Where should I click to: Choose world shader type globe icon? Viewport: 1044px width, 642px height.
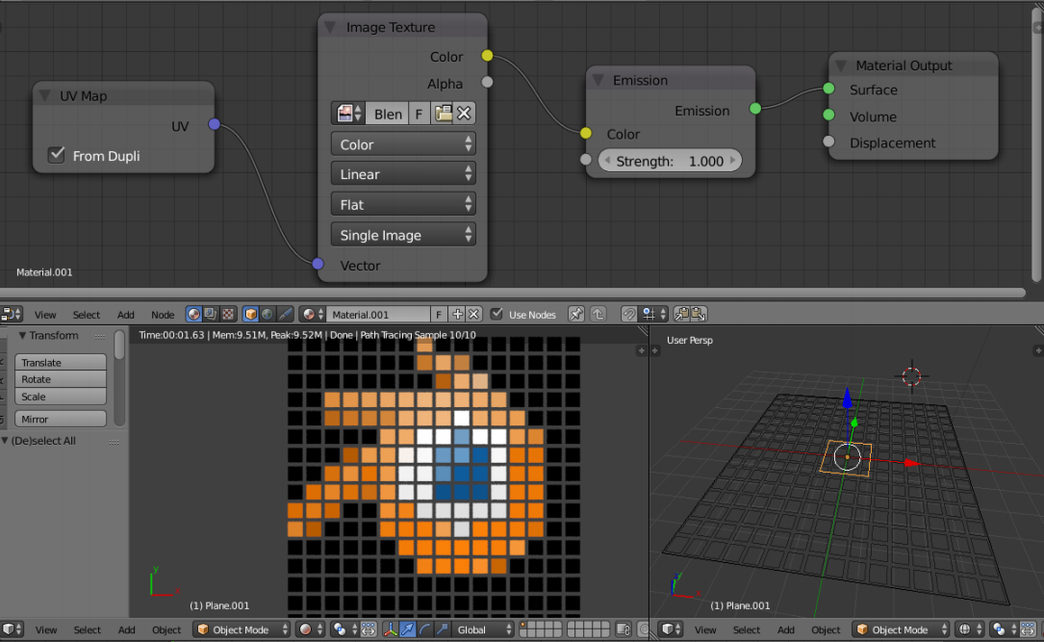[x=267, y=314]
